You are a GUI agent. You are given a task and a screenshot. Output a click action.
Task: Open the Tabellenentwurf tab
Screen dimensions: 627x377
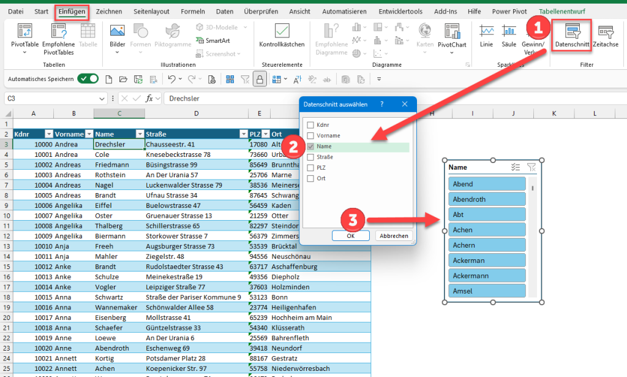563,12
